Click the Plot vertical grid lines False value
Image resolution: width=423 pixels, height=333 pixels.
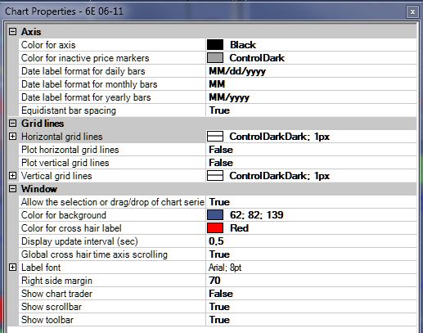221,163
